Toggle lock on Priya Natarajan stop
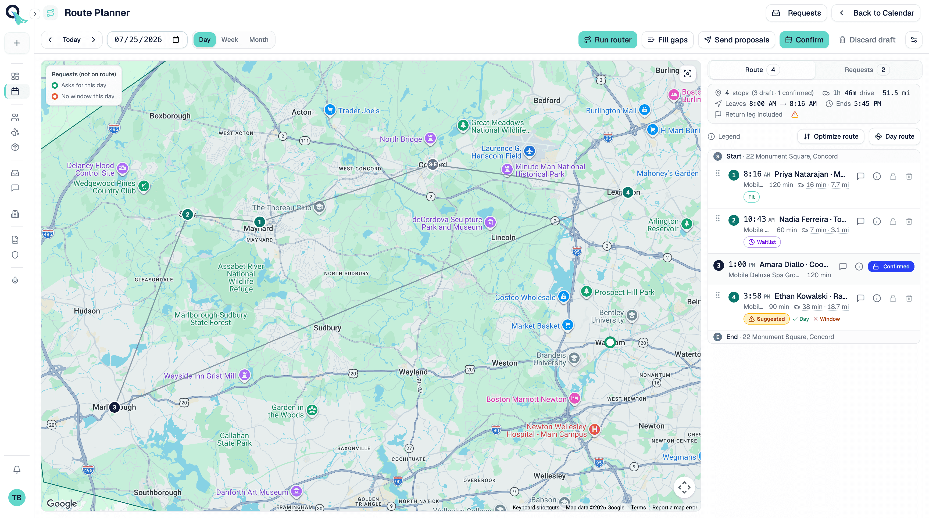 893,176
